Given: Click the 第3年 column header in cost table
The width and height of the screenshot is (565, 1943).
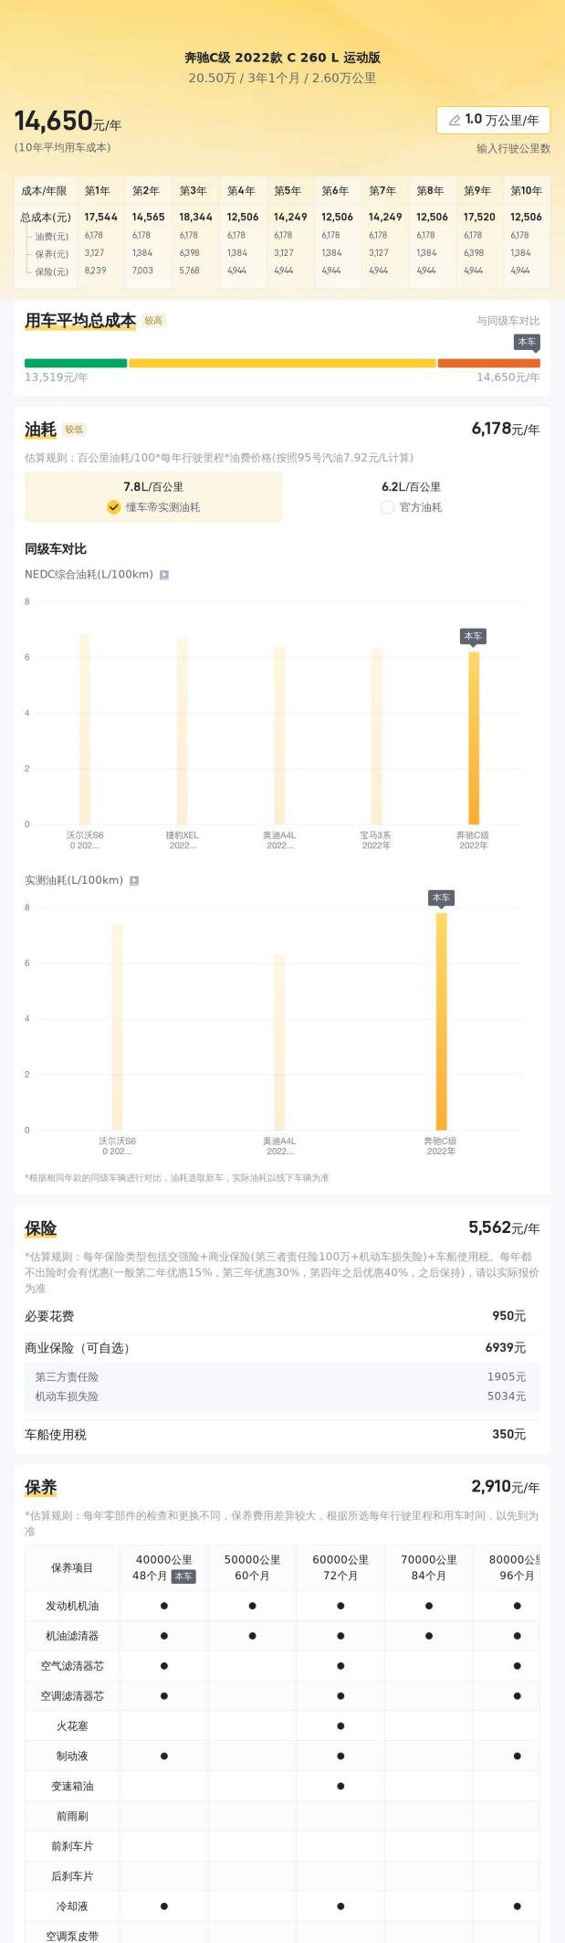Looking at the screenshot, I should coord(193,191).
